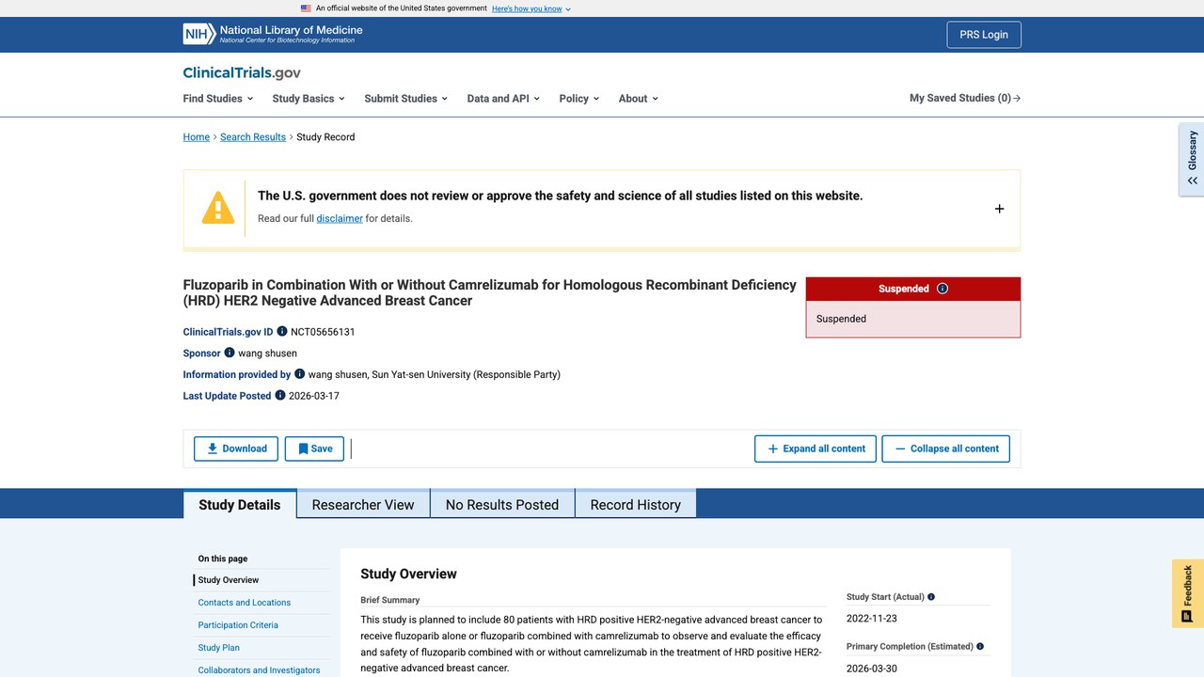This screenshot has height=677, width=1204.
Task: Click the ClinicalTrials.gov site logo
Action: (242, 72)
